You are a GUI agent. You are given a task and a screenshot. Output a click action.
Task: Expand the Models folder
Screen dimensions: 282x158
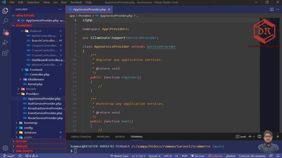point(31,89)
